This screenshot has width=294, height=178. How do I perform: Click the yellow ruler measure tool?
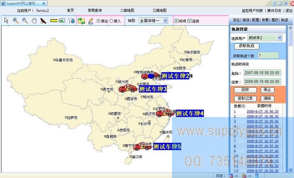tap(53, 20)
